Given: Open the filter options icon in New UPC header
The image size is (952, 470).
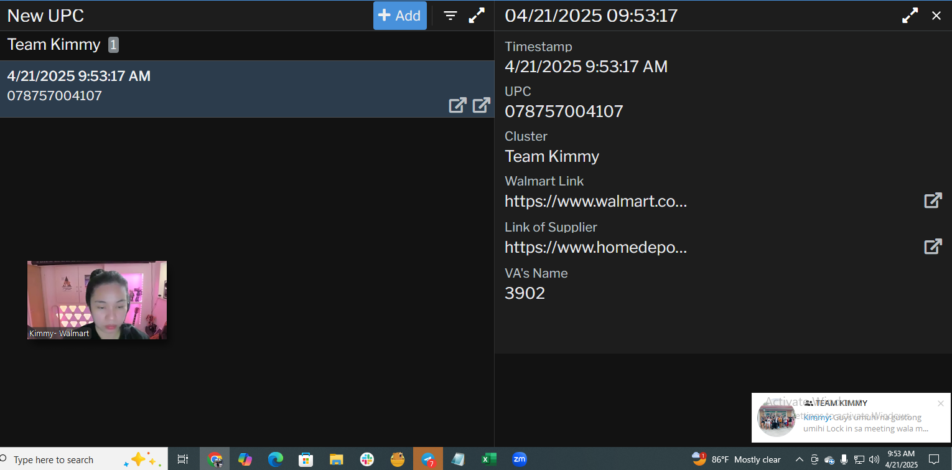Looking at the screenshot, I should [x=450, y=16].
